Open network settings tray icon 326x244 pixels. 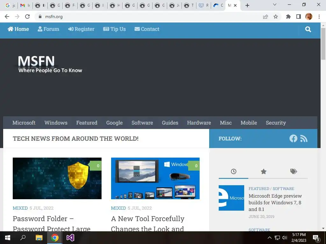pyautogui.click(x=277, y=238)
